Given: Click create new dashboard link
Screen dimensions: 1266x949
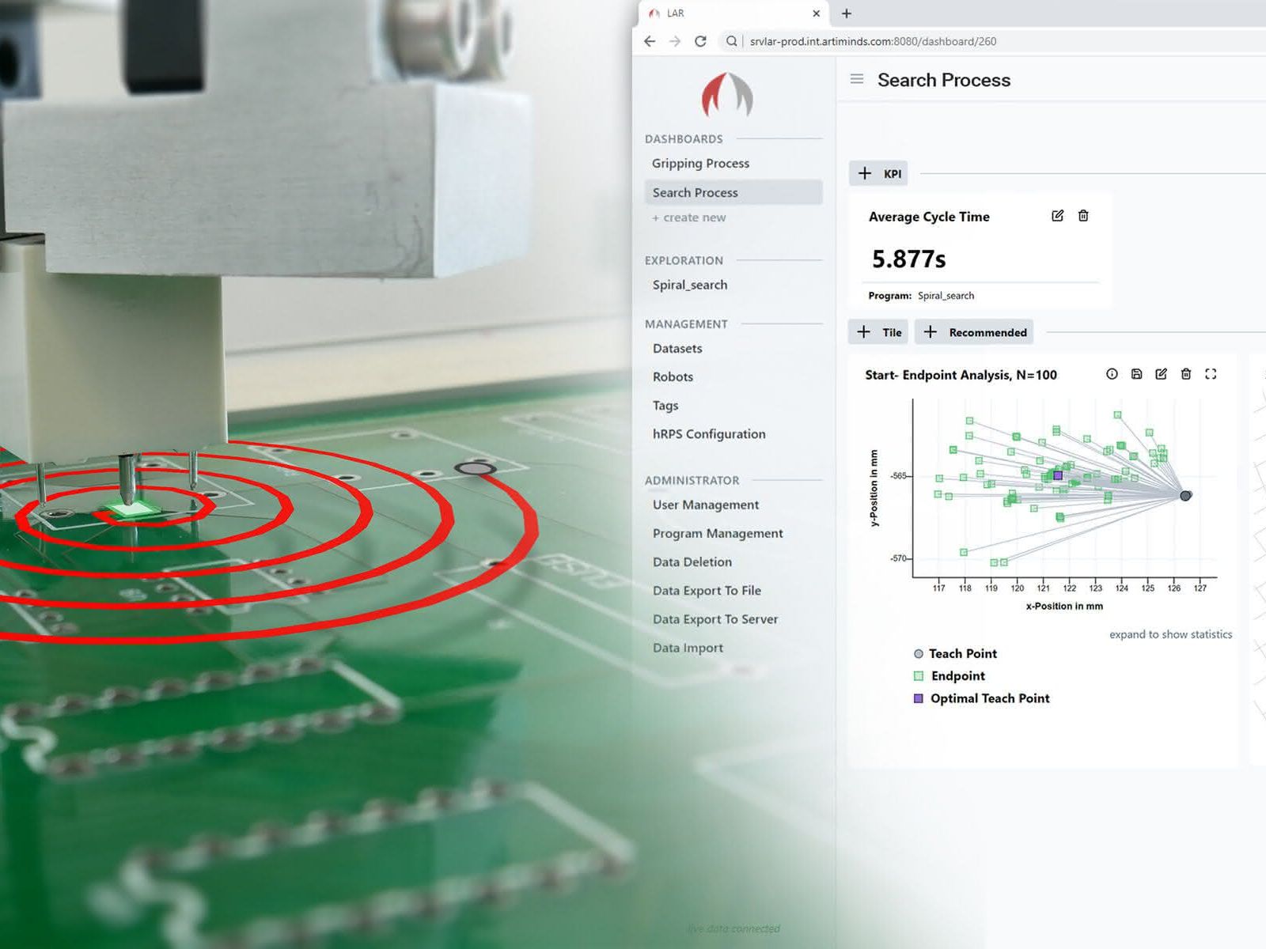Looking at the screenshot, I should tap(688, 217).
